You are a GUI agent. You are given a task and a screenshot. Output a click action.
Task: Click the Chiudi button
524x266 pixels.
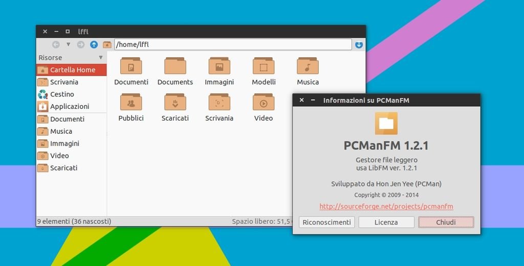[446, 222]
